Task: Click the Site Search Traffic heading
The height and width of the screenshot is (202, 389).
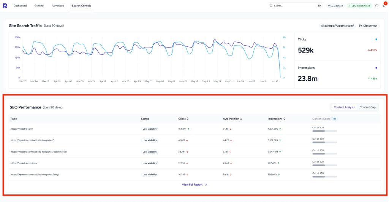Action: 25,25
